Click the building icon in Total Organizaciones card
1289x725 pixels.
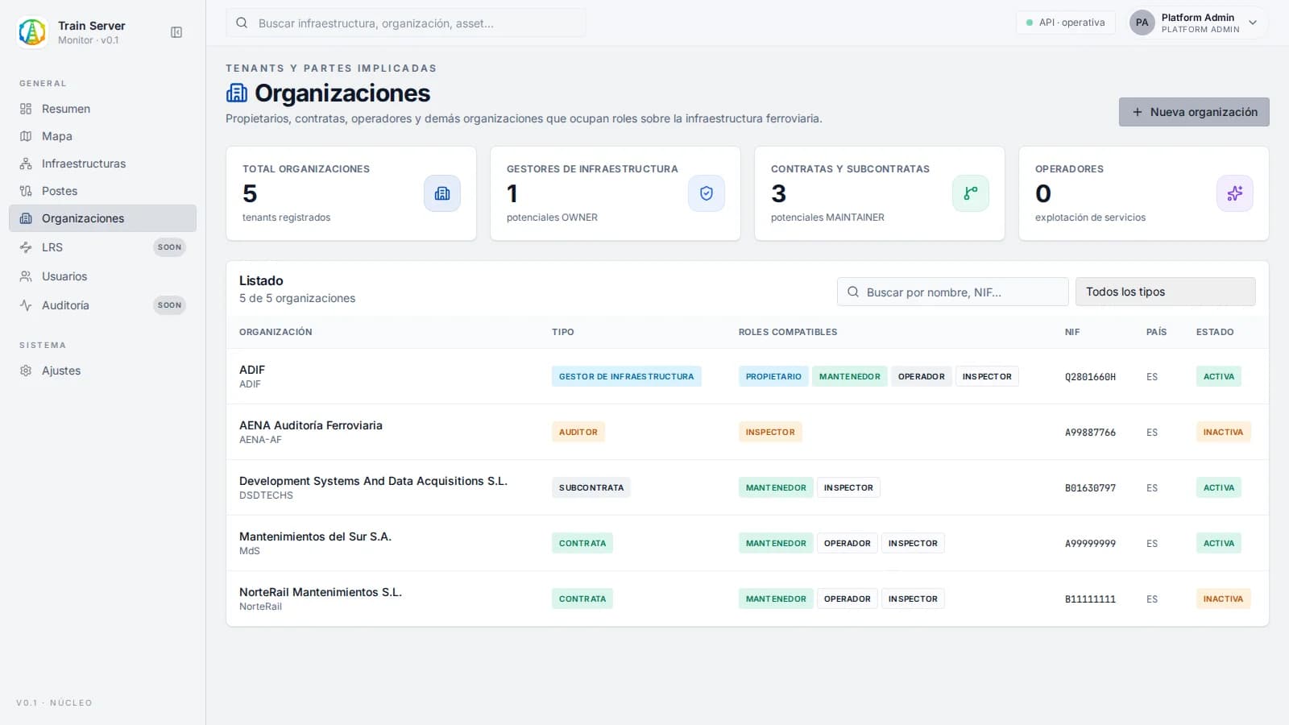pyautogui.click(x=442, y=193)
